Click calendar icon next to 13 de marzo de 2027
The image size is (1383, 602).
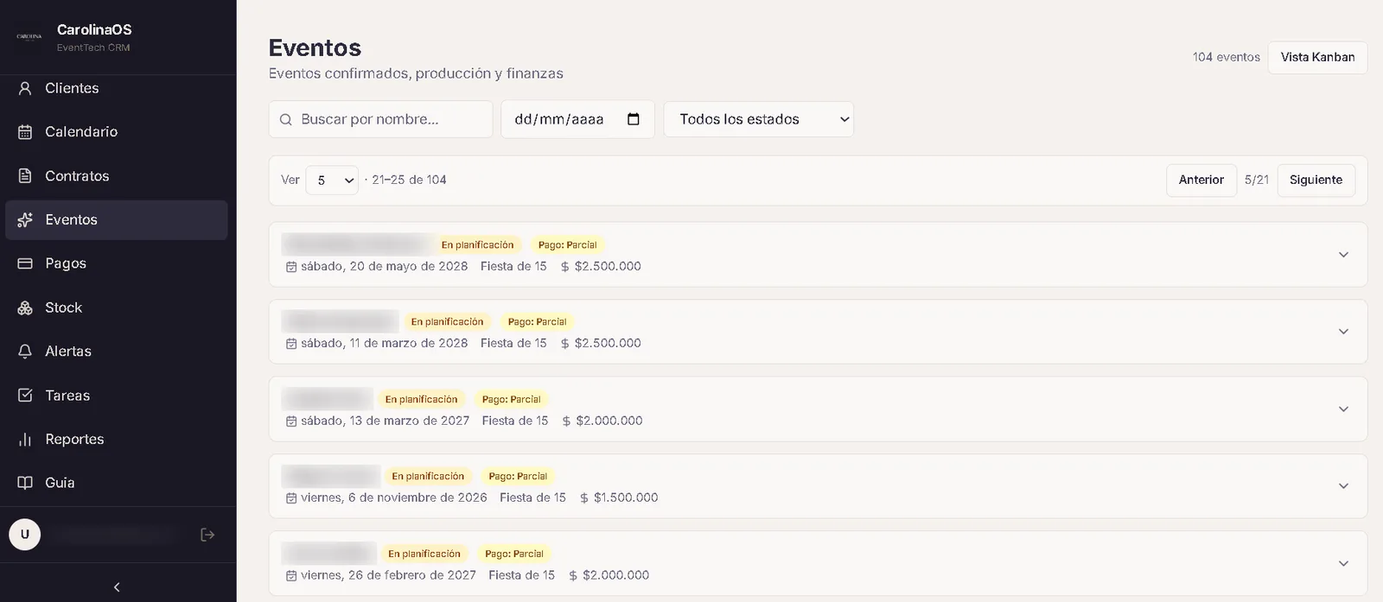[x=291, y=421]
